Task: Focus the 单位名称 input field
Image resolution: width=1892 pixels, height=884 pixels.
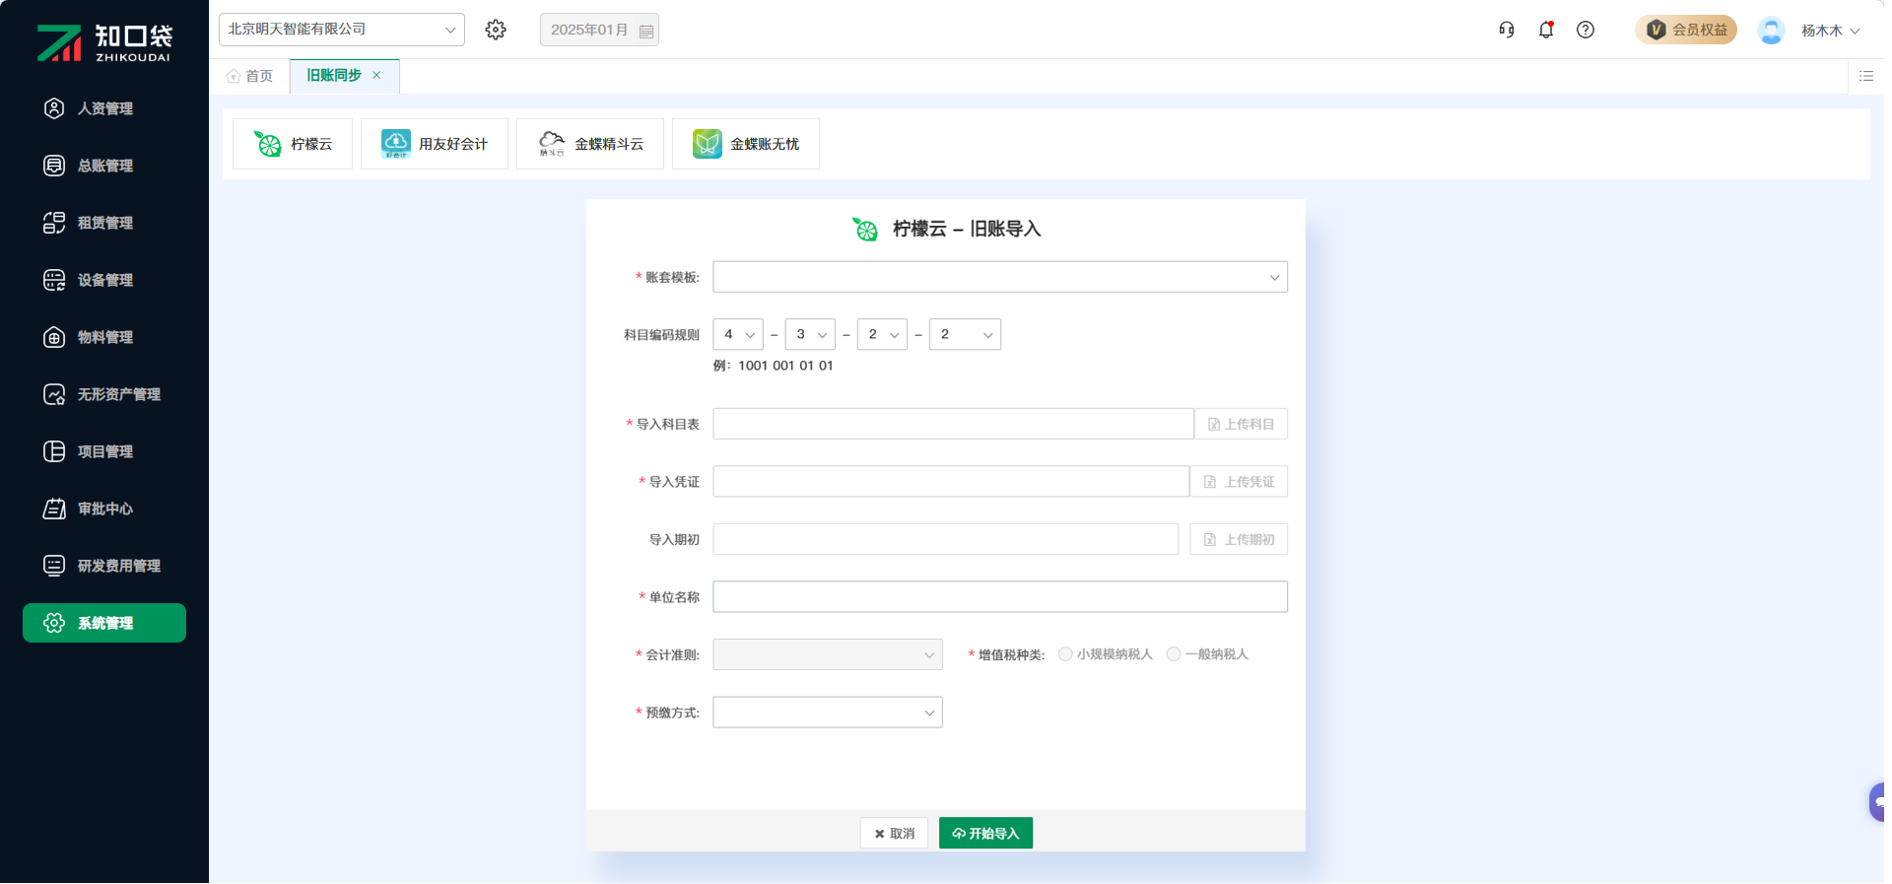Action: tap(1000, 596)
